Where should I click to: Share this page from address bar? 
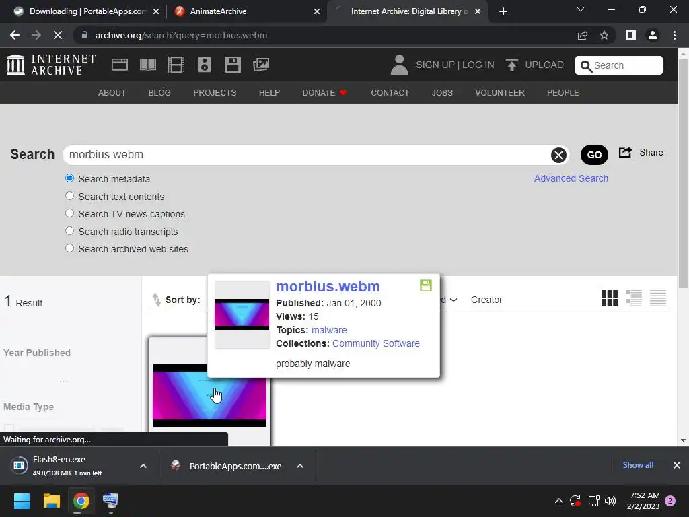[x=583, y=35]
